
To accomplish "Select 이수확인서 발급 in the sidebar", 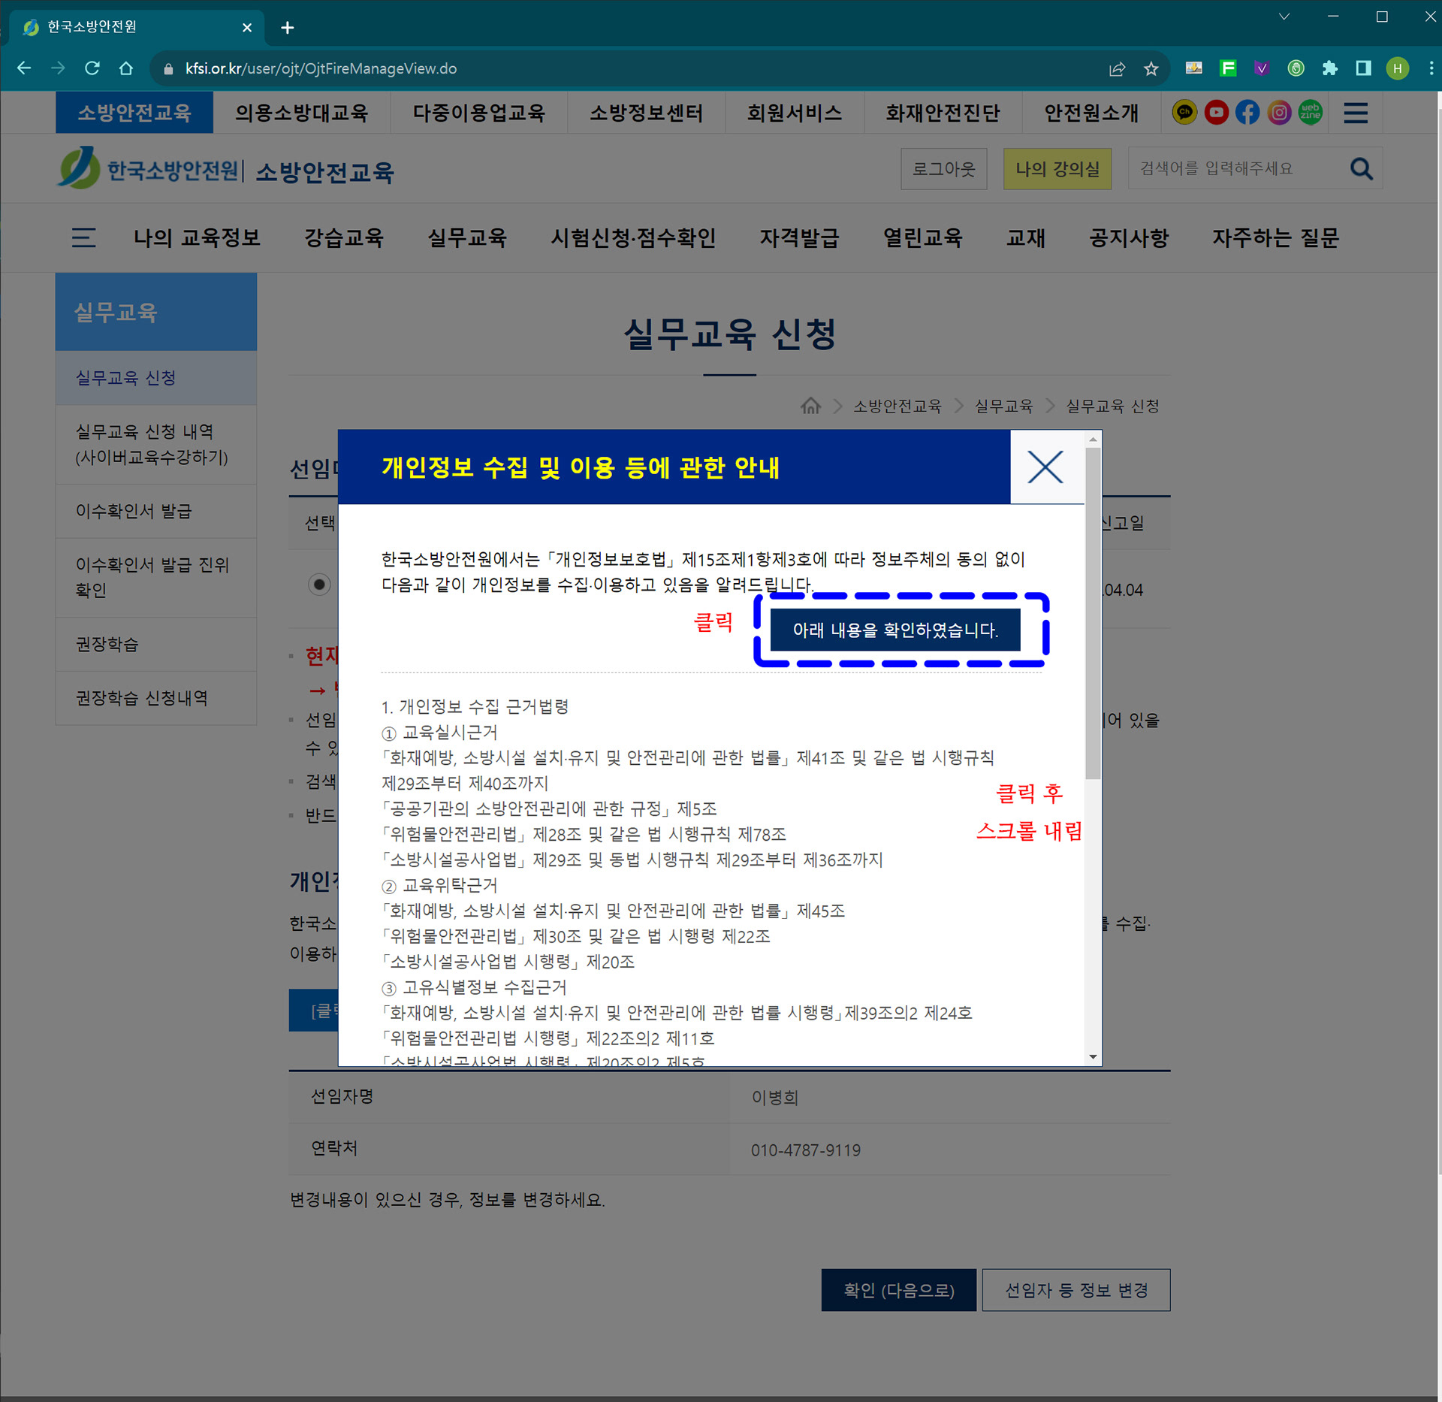I will [x=134, y=511].
